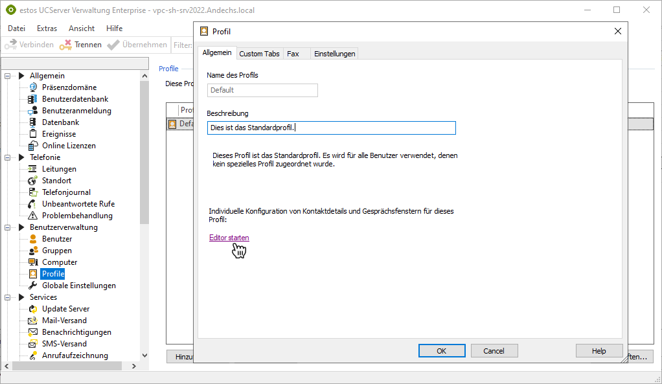Click the Unbeantwortete Rufe phone icon
The height and width of the screenshot is (384, 662).
pos(33,204)
